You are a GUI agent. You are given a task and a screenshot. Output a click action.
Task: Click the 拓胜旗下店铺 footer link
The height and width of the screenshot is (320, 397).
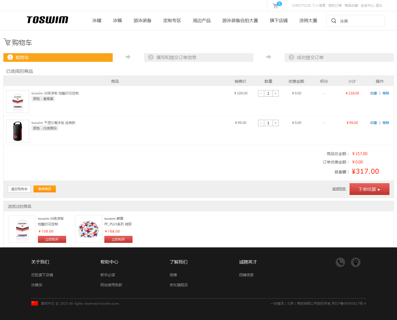point(42,275)
